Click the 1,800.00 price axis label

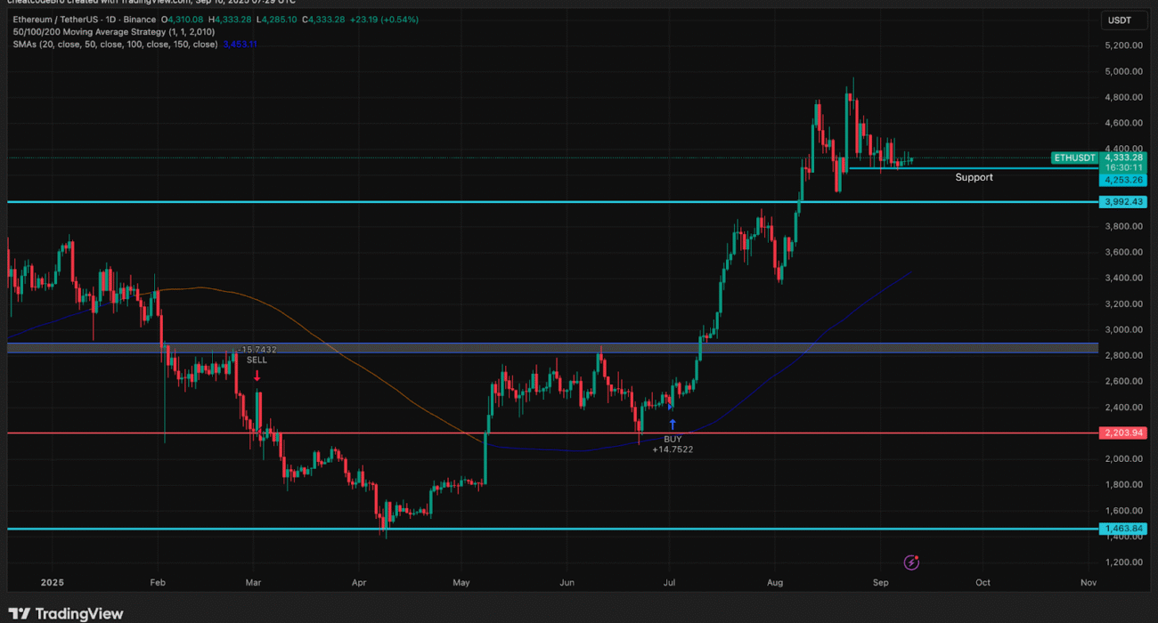coord(1125,484)
